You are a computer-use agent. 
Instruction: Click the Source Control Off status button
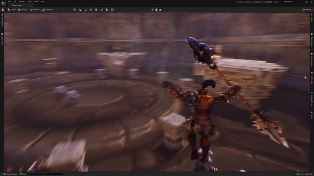(x=304, y=174)
